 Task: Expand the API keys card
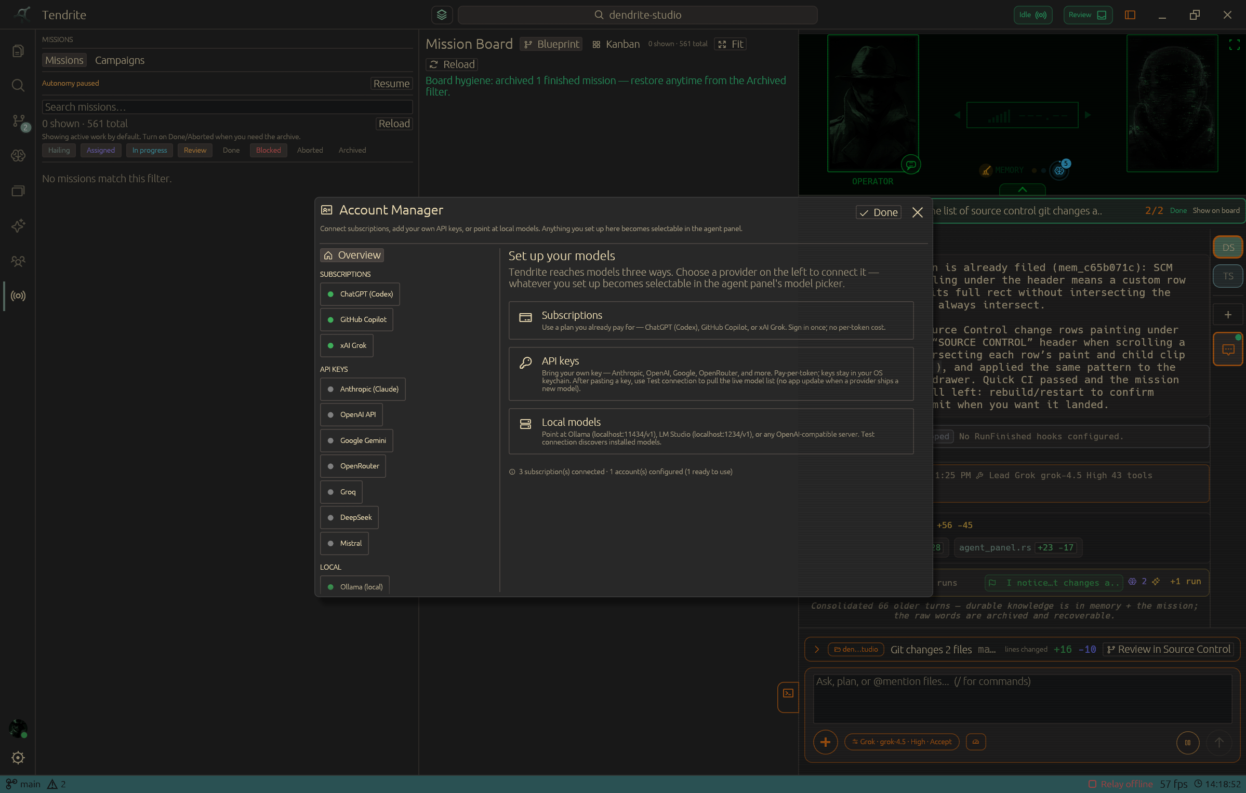(x=711, y=374)
